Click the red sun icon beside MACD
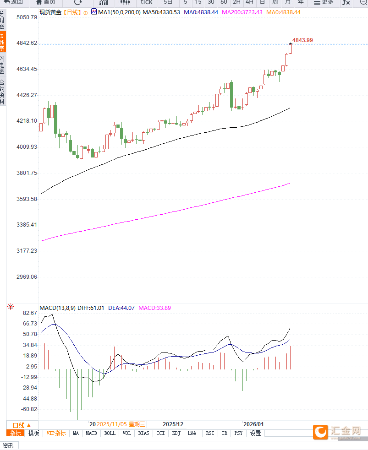 pyautogui.click(x=11, y=307)
